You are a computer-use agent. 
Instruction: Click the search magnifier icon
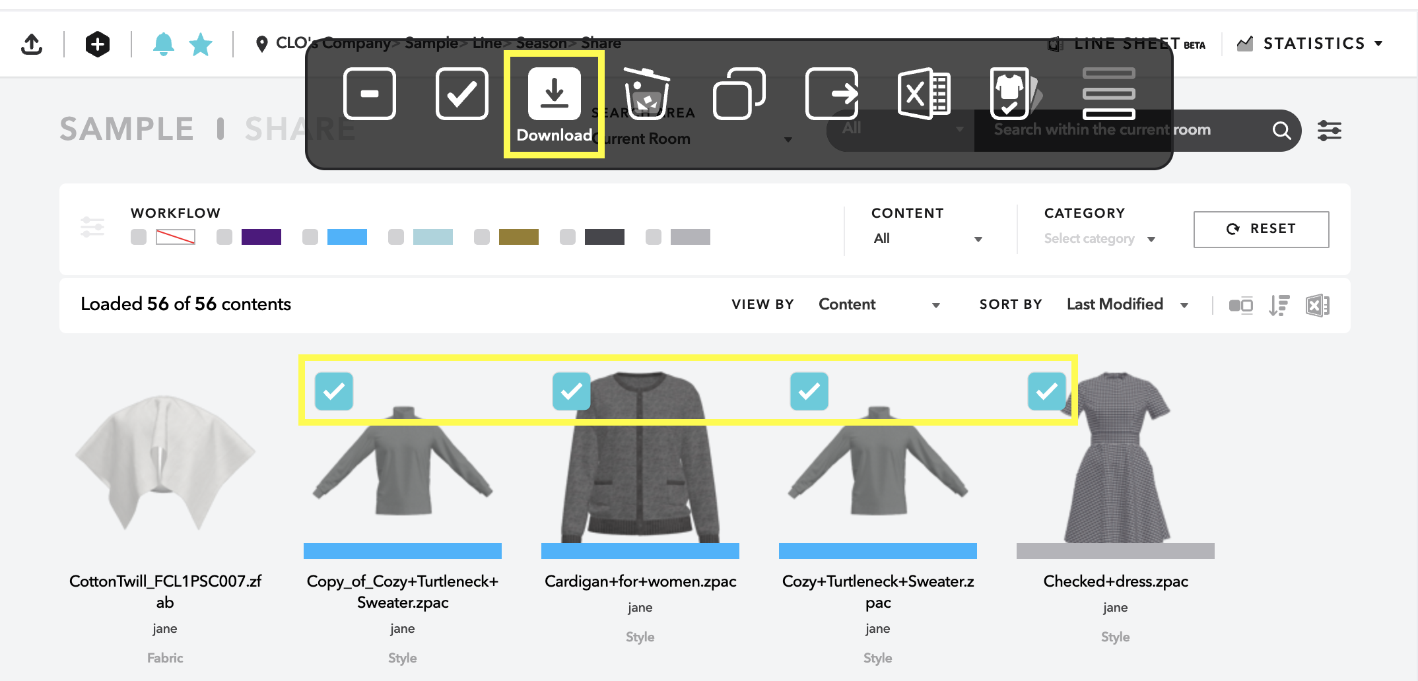coord(1281,130)
